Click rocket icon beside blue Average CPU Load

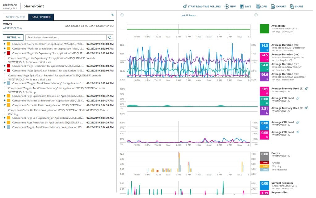coord(298,122)
